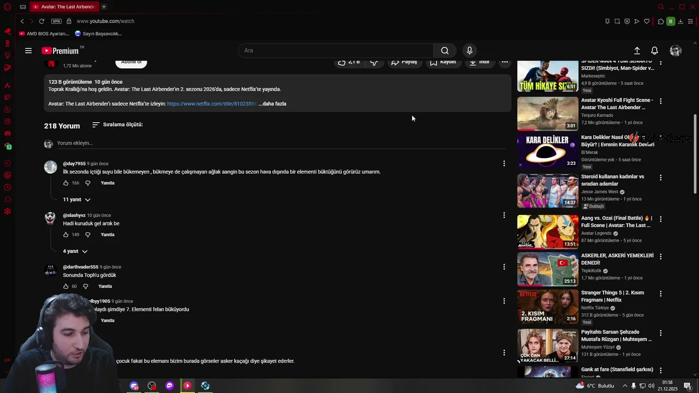Expand description with ...daha fazla
Screen dimensions: 699x393
(x=273, y=104)
